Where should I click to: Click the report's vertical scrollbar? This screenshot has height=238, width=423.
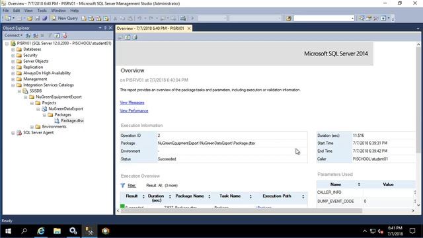pos(418,99)
